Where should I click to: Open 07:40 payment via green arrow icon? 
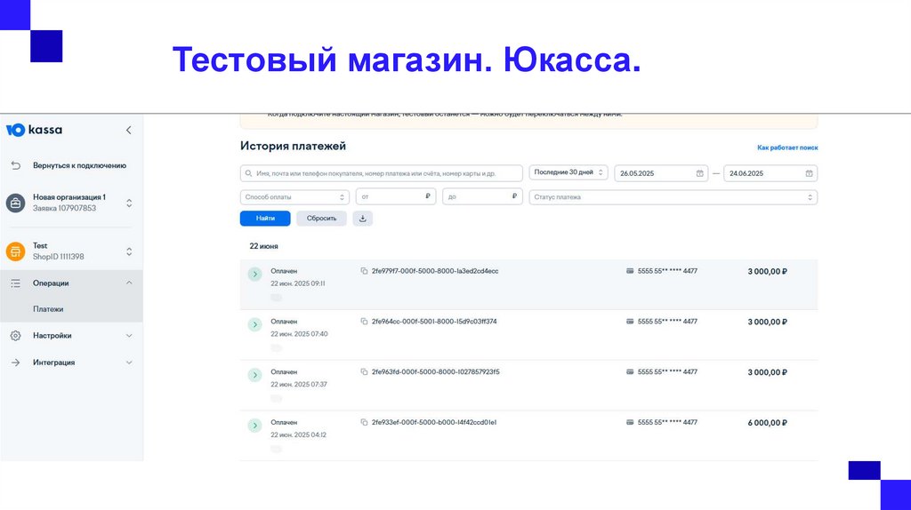[x=254, y=324]
